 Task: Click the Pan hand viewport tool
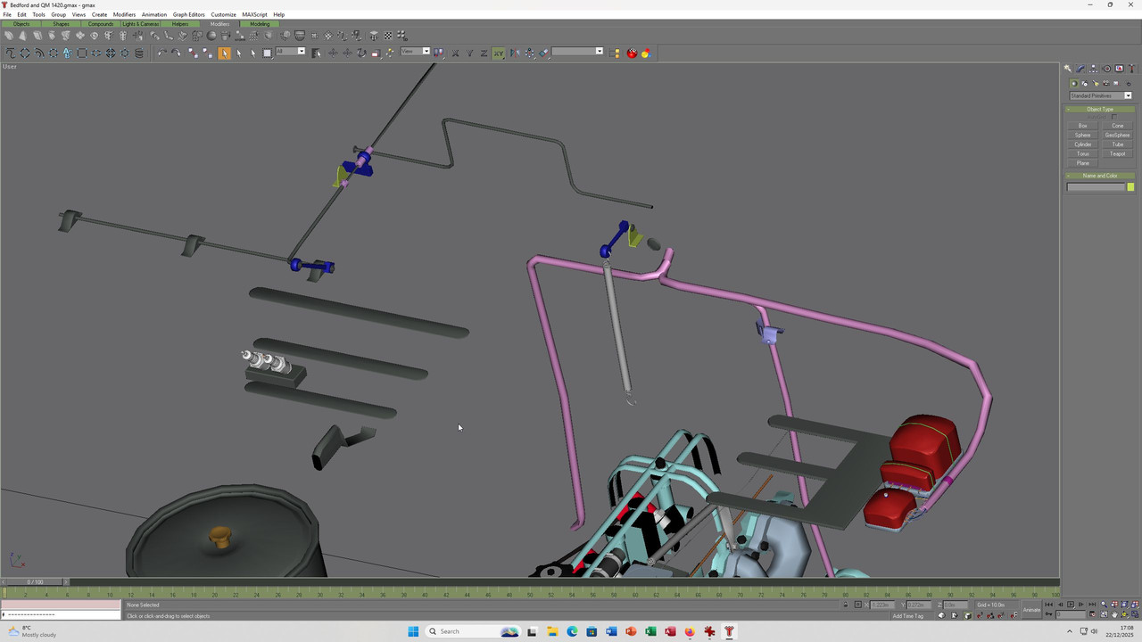point(1114,614)
